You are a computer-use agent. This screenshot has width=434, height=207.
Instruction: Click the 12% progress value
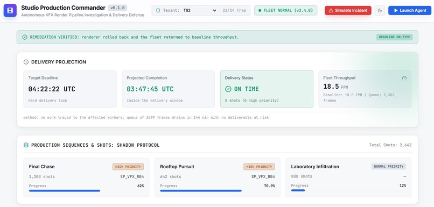403,185
